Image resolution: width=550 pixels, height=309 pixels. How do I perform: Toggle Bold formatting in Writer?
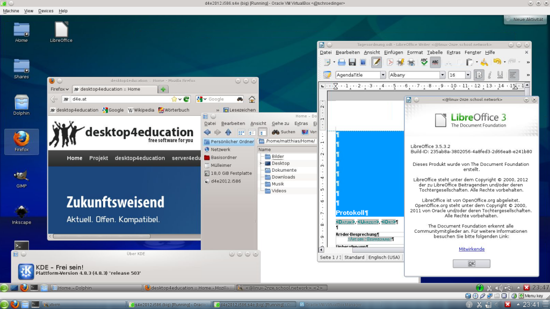[x=479, y=75]
